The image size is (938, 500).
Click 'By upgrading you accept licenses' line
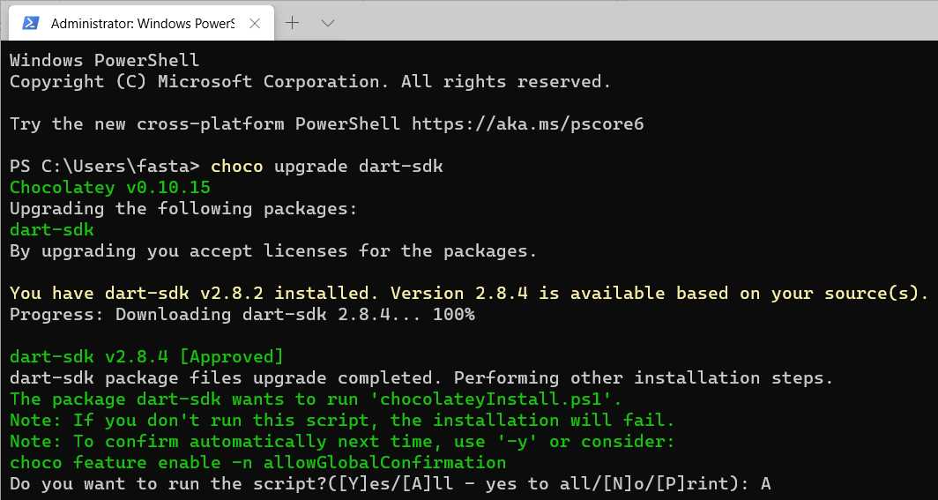pyautogui.click(x=273, y=250)
